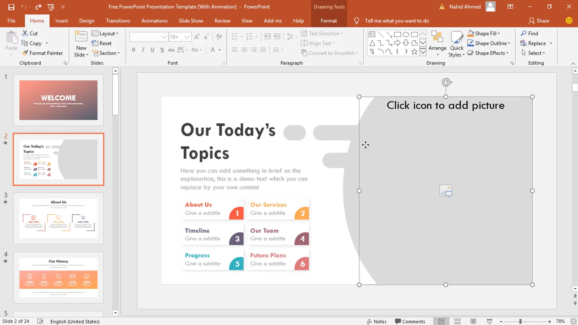Start Slide Show from status bar icon
The height and width of the screenshot is (325, 578).
pos(489,321)
